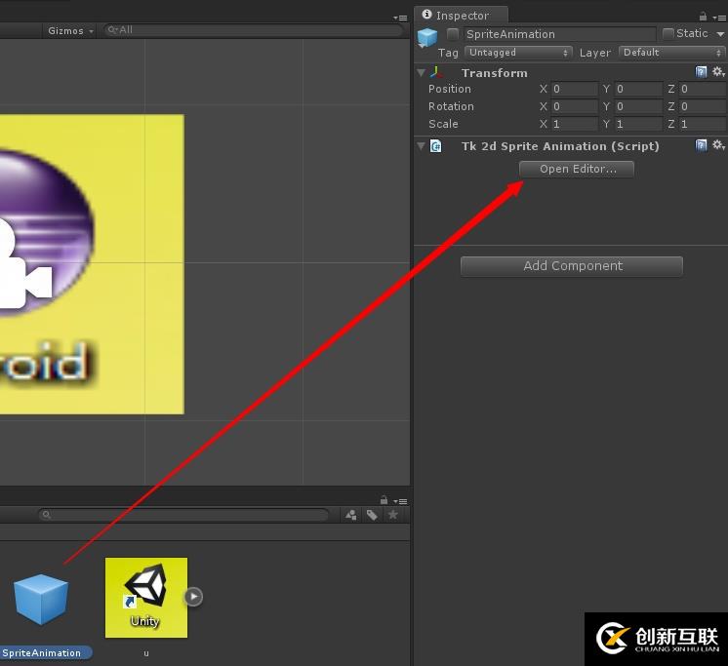Click the Position Y field
This screenshot has height=666, width=728.
pos(638,89)
